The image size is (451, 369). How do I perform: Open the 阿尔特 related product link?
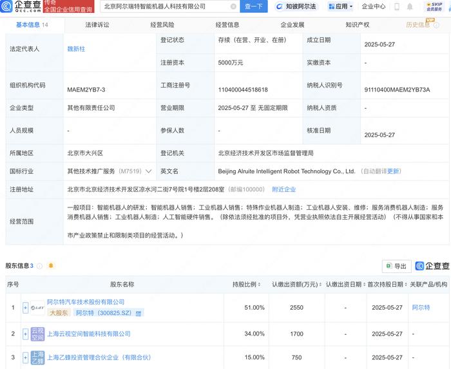pyautogui.click(x=421, y=308)
